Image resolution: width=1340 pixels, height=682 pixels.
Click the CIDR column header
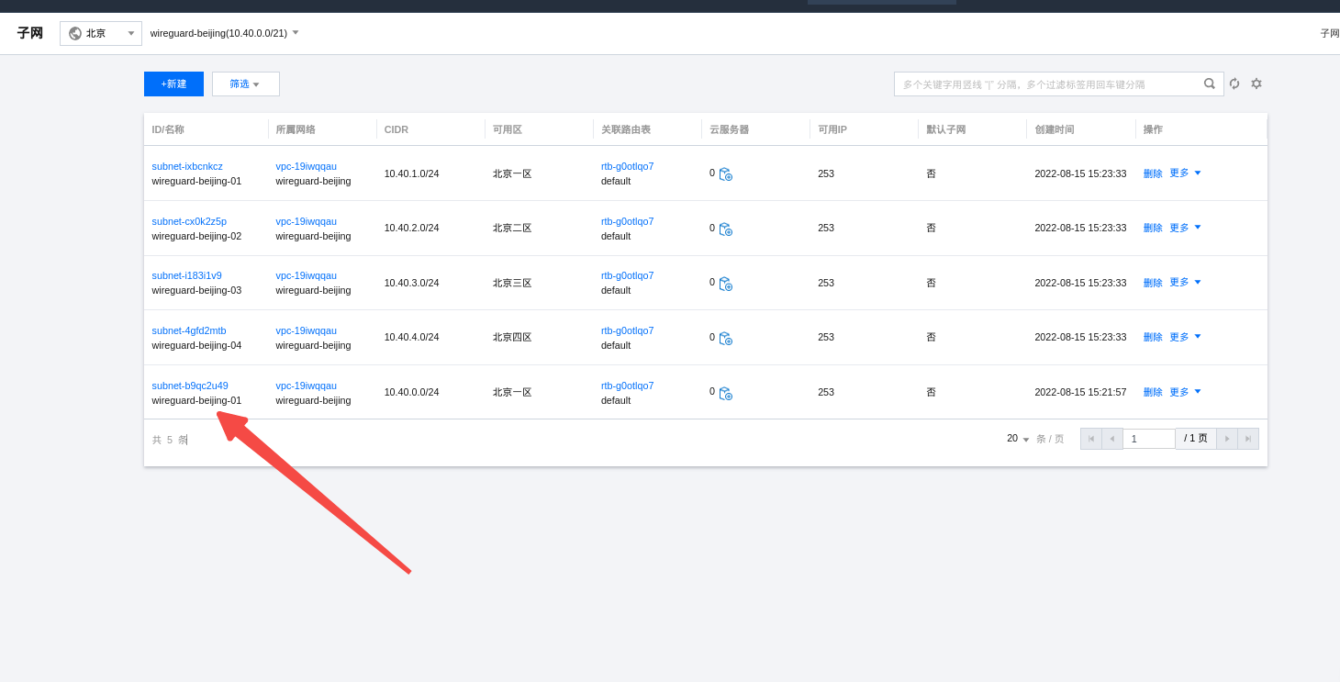pos(396,129)
